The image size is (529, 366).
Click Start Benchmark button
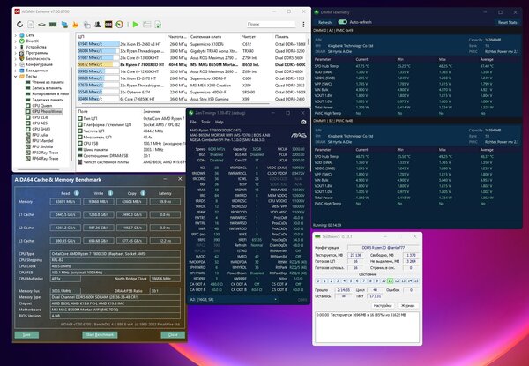coord(100,334)
